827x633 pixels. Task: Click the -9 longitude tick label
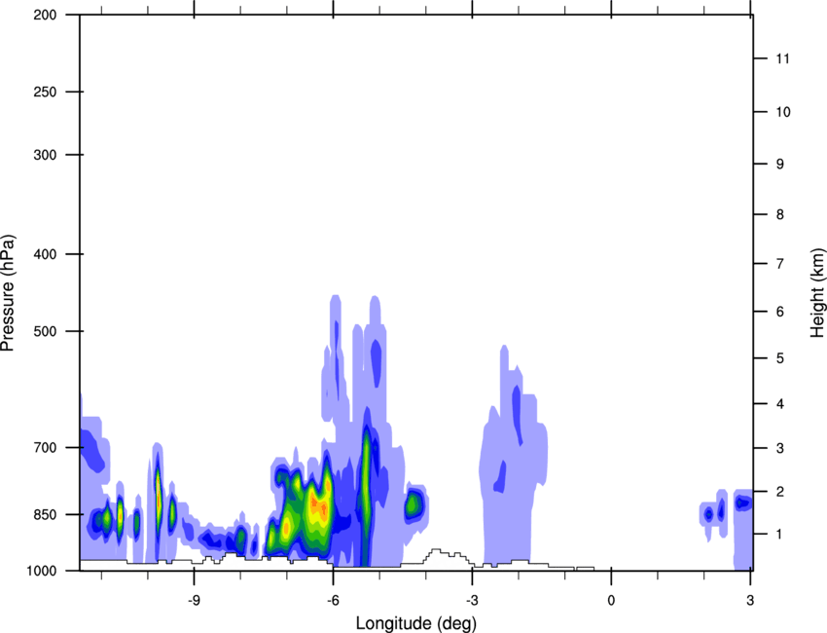click(194, 600)
